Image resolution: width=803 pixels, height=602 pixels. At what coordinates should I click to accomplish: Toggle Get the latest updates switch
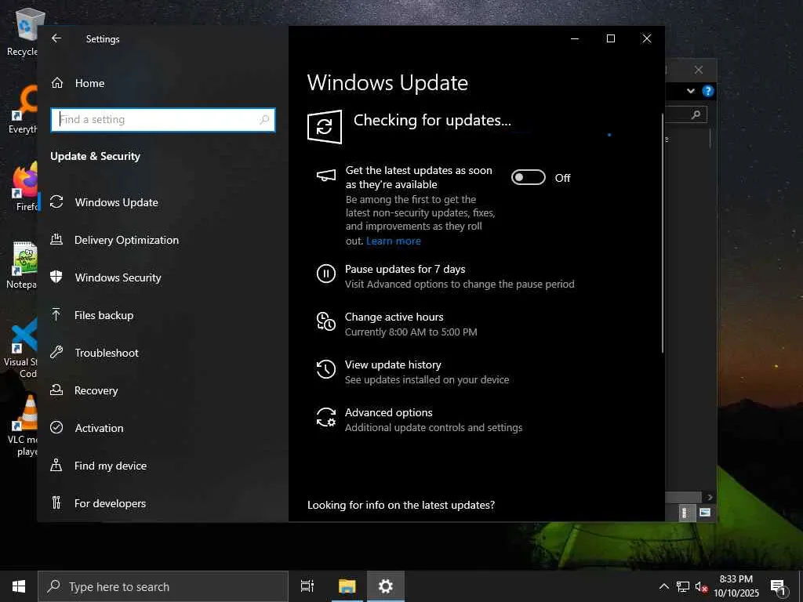528,178
